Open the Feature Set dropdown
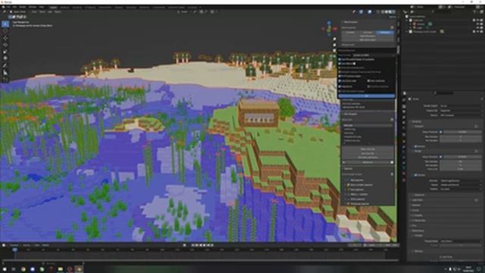The image size is (485, 273). click(x=461, y=110)
